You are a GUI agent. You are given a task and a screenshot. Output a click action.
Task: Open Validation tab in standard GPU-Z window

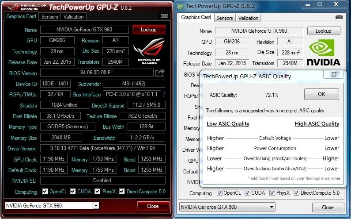coord(248,18)
